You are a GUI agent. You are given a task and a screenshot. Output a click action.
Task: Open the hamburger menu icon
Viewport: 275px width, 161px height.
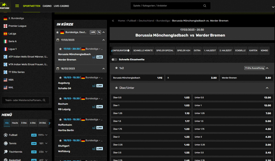tap(17, 6)
